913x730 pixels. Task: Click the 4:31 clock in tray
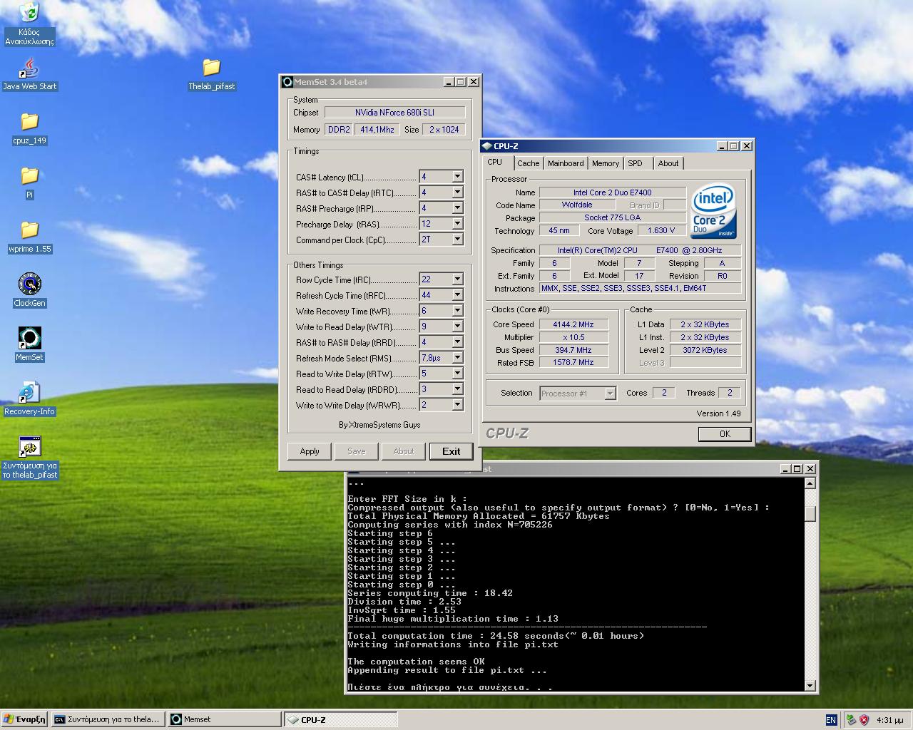(889, 720)
